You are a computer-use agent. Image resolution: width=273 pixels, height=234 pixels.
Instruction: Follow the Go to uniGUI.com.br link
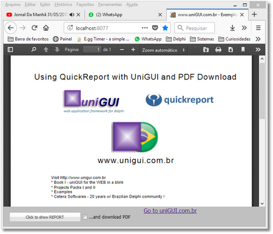(170, 211)
